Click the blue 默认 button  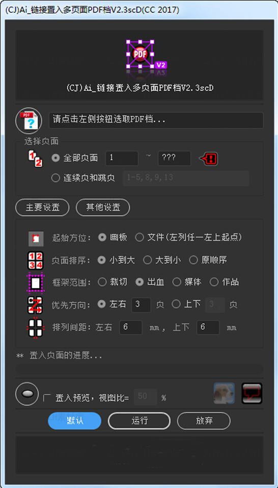tap(74, 421)
